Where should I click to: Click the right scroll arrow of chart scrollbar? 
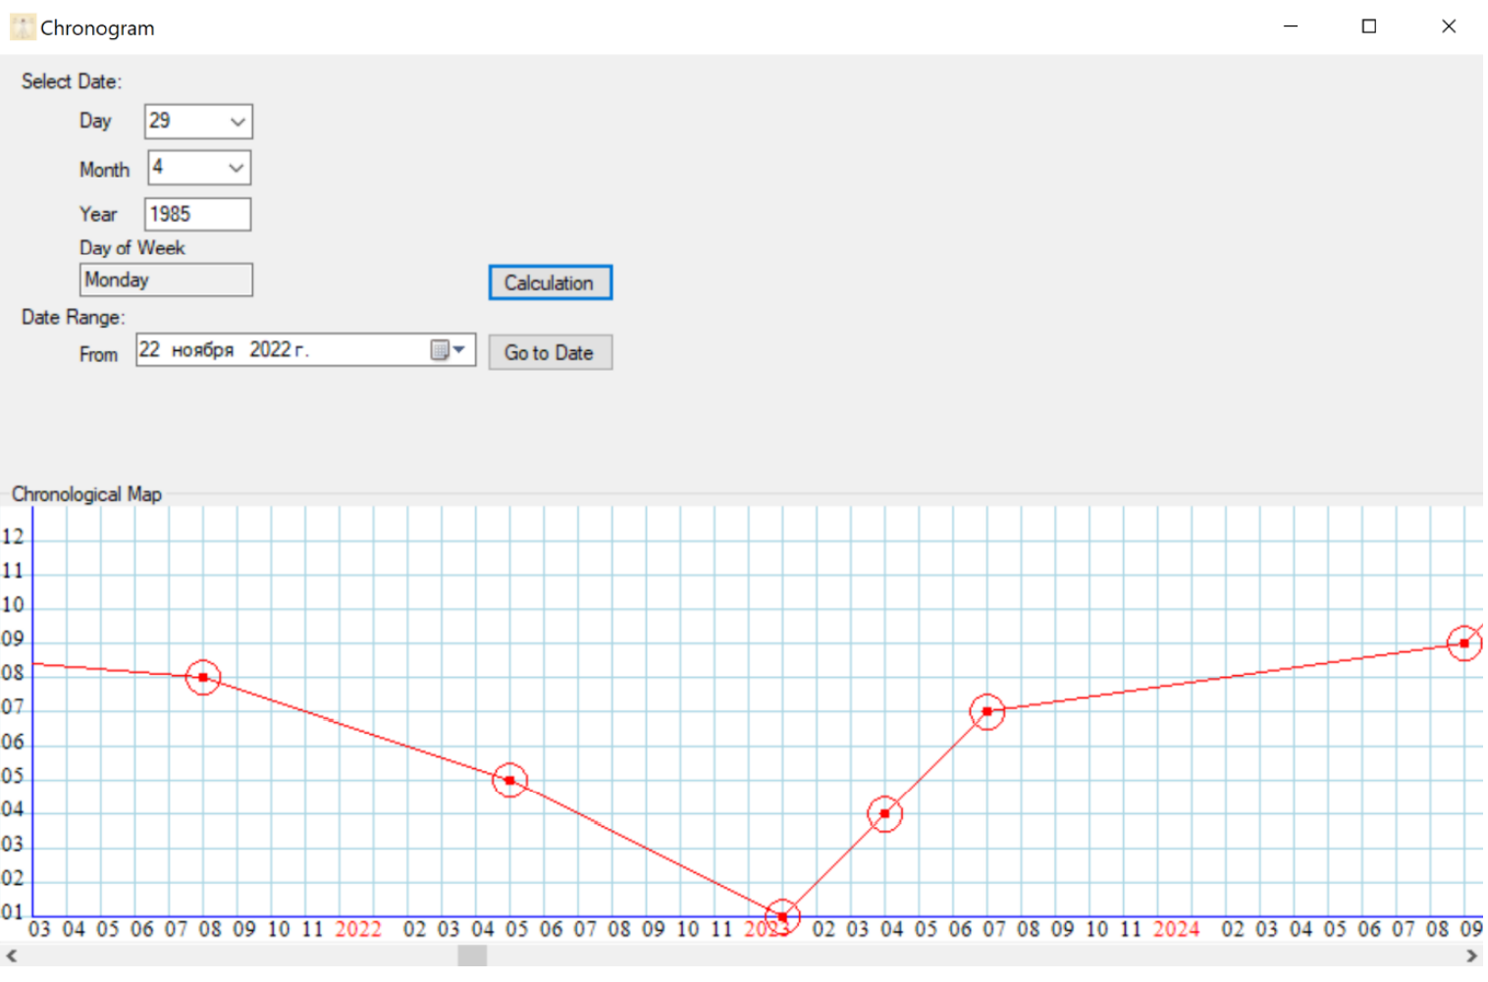[1471, 956]
